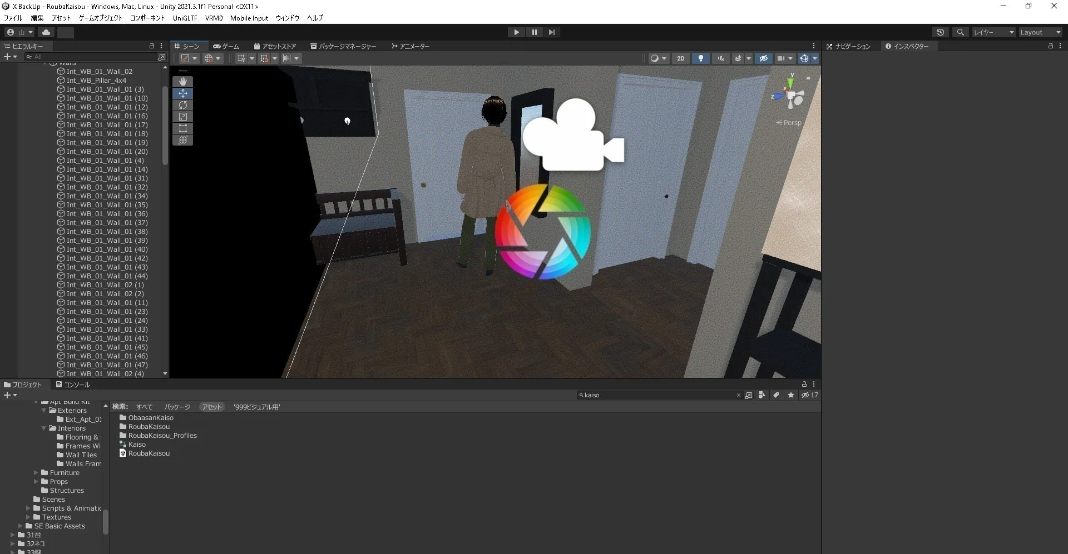The image size is (1068, 554).
Task: Open Undo History icon in top toolbar
Action: click(940, 32)
